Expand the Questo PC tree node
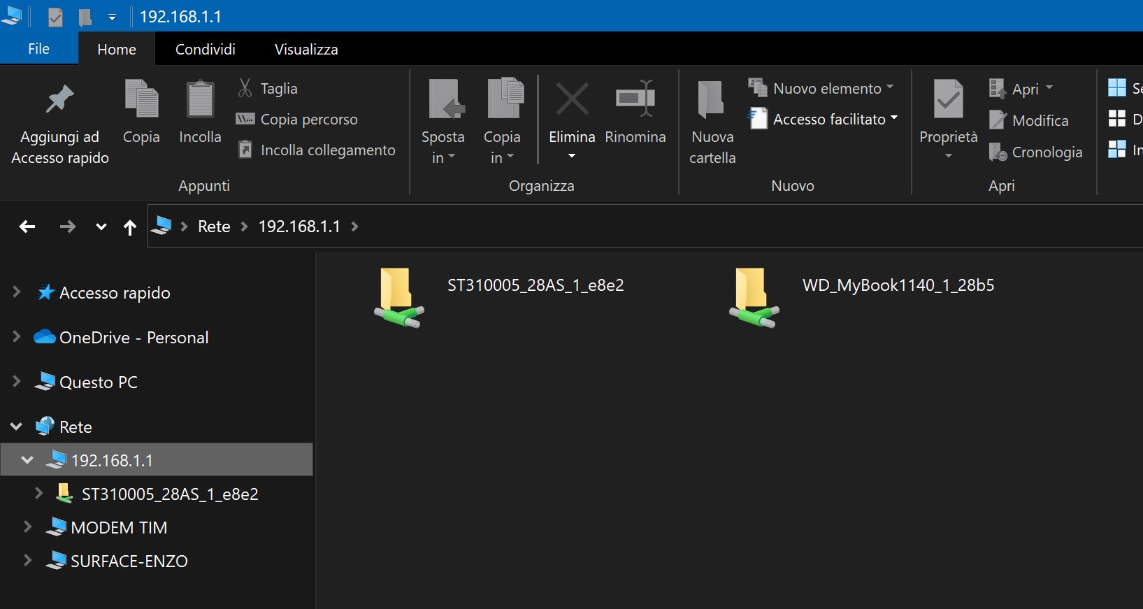 coord(17,382)
